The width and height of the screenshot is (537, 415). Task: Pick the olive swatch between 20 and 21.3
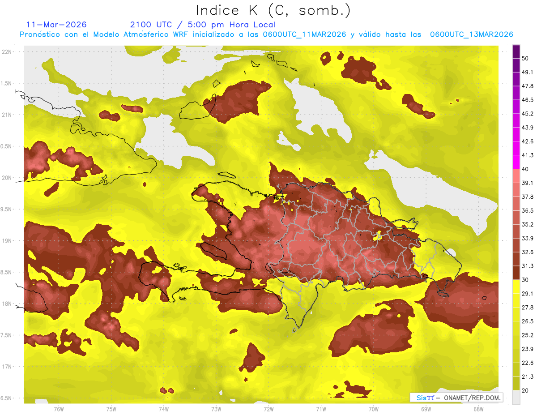[x=516, y=384]
